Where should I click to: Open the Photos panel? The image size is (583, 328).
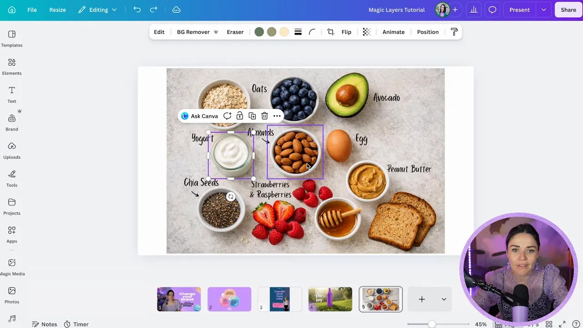(x=12, y=295)
